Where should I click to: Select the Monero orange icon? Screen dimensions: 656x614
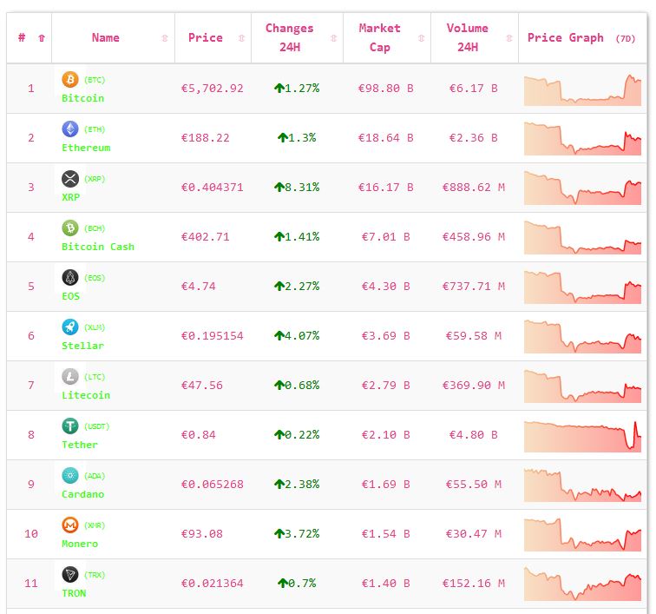(x=69, y=525)
